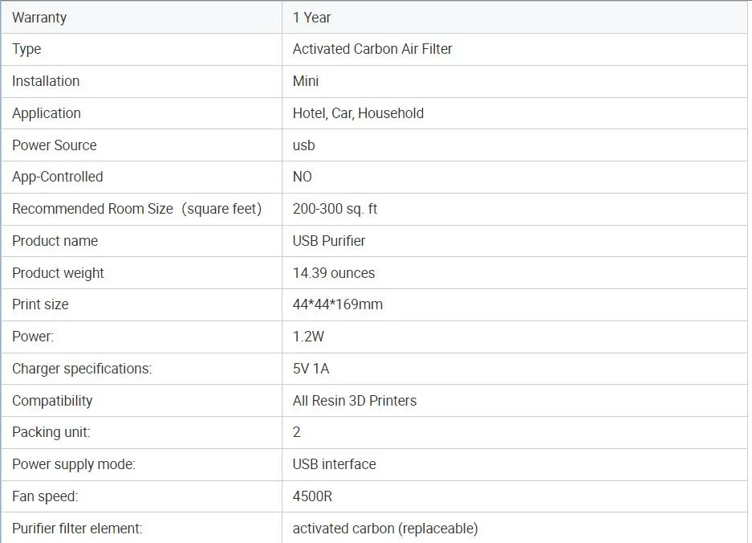Image resolution: width=752 pixels, height=543 pixels.
Task: Select the '200-300 sq. ft' value
Action: click(335, 209)
